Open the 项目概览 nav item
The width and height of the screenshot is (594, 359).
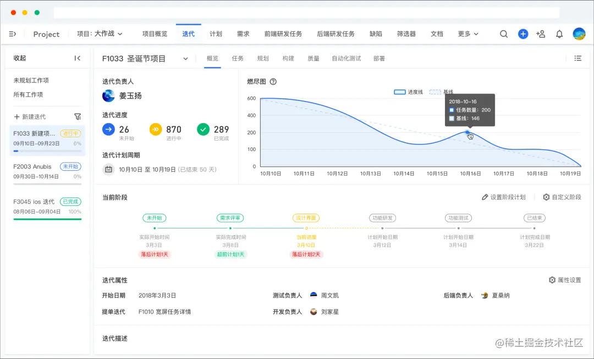pos(155,34)
